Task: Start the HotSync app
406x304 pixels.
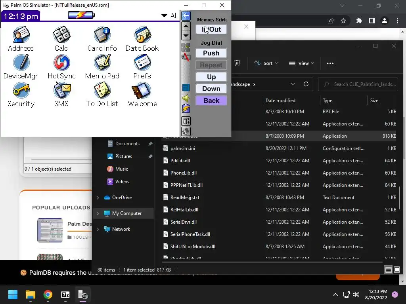Action: point(61,66)
